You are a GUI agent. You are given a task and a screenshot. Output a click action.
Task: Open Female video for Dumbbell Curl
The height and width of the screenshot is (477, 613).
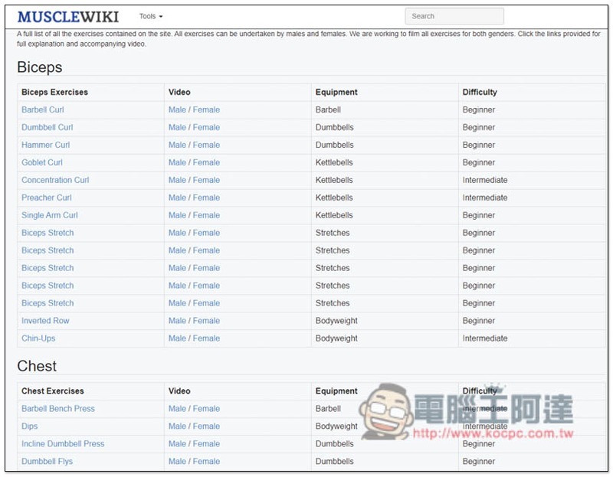pos(206,127)
